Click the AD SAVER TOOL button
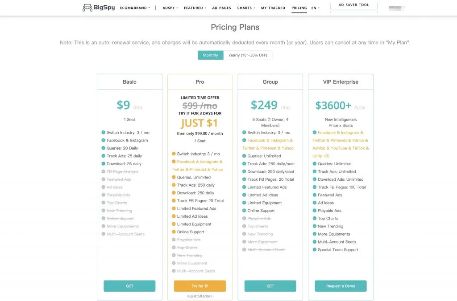This screenshot has width=457, height=301. 353,5
